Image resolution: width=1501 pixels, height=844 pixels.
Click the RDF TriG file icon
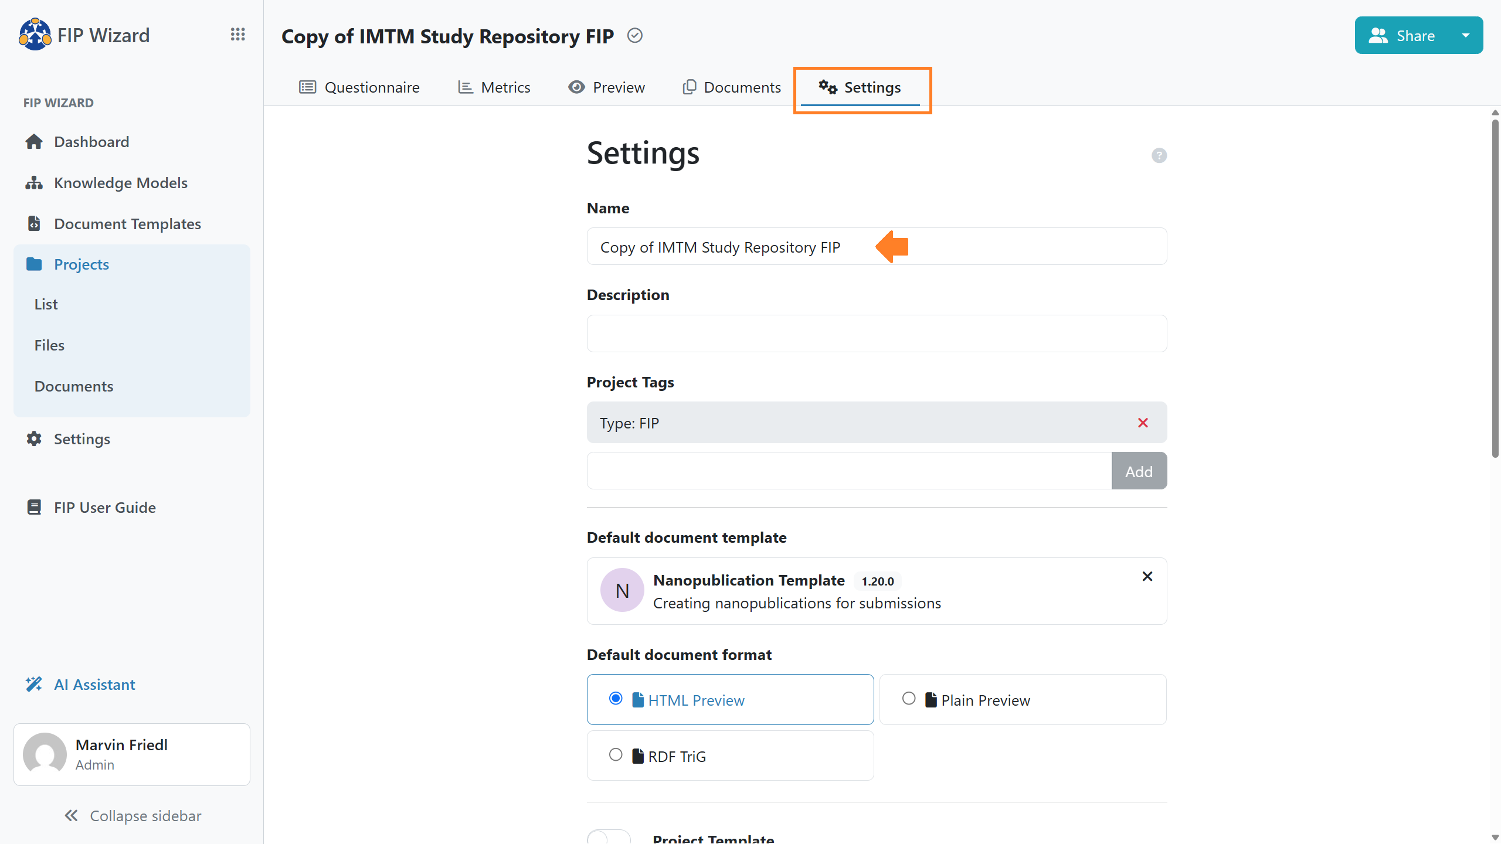click(x=638, y=756)
